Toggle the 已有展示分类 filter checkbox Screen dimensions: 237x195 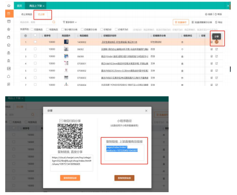[82, 29]
